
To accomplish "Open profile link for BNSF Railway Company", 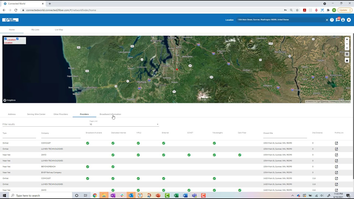I will pyautogui.click(x=336, y=172).
